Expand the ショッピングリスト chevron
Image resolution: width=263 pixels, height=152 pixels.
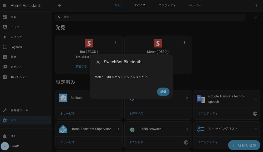click(x=256, y=129)
